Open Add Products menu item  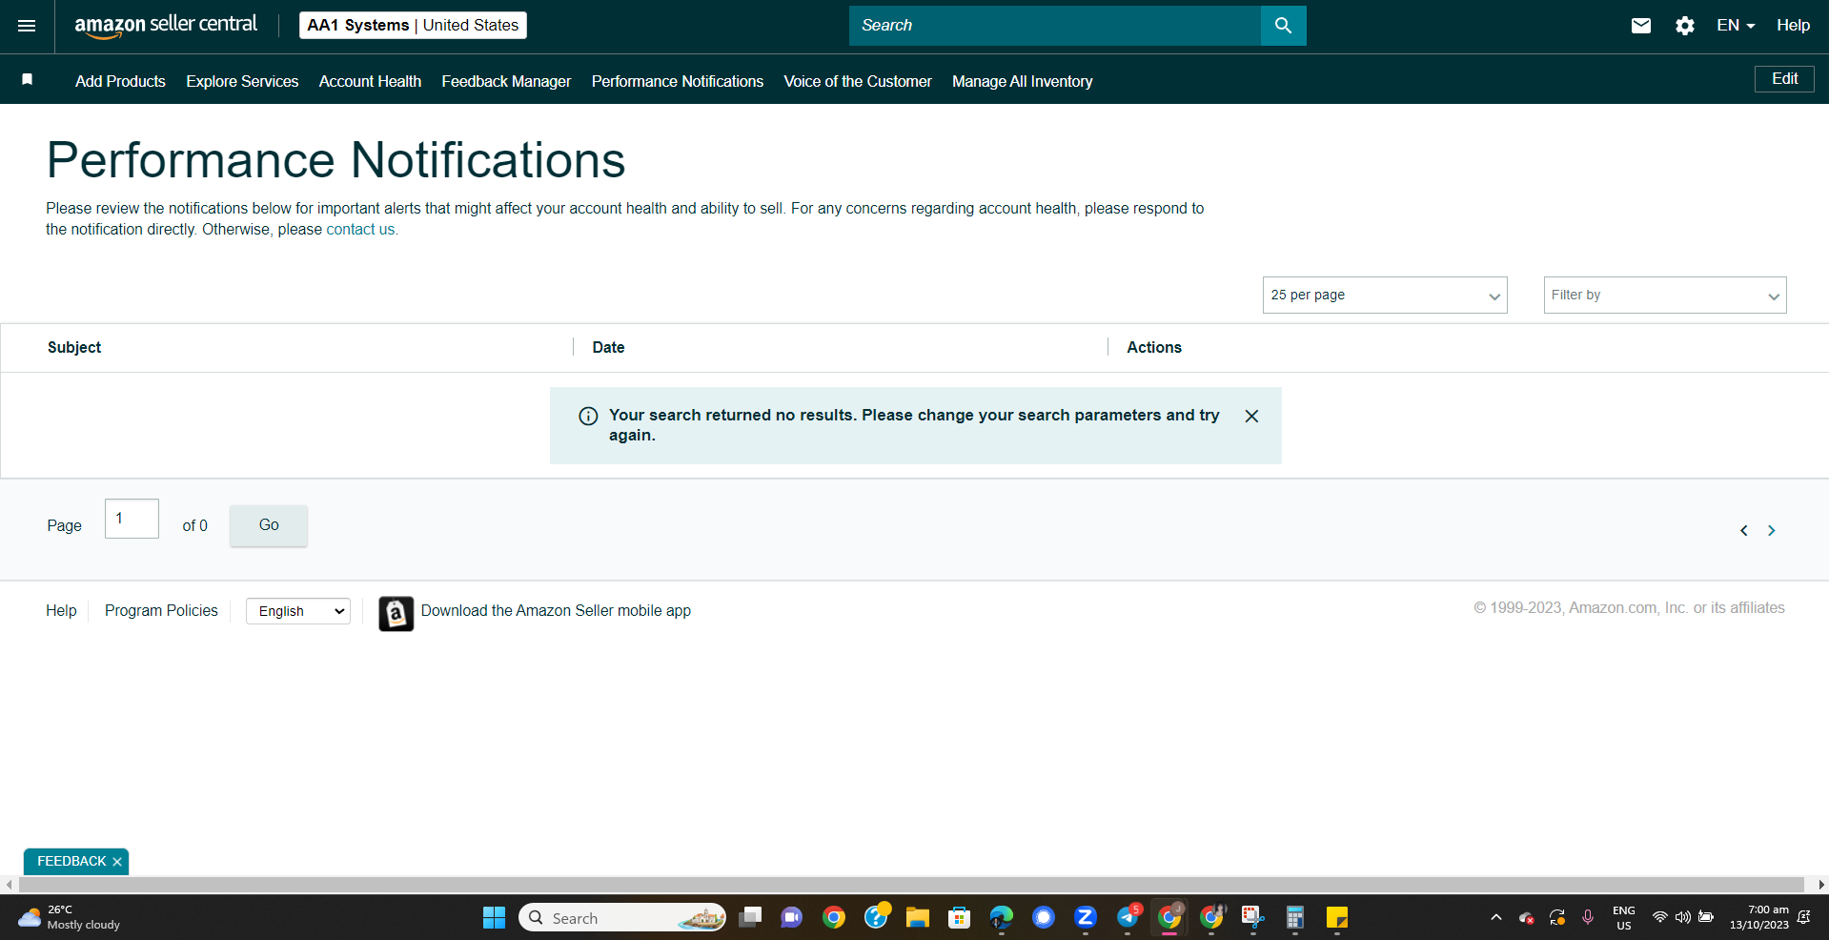(x=120, y=81)
